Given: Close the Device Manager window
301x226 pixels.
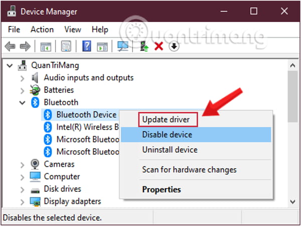Looking at the screenshot, I should tap(284, 12).
